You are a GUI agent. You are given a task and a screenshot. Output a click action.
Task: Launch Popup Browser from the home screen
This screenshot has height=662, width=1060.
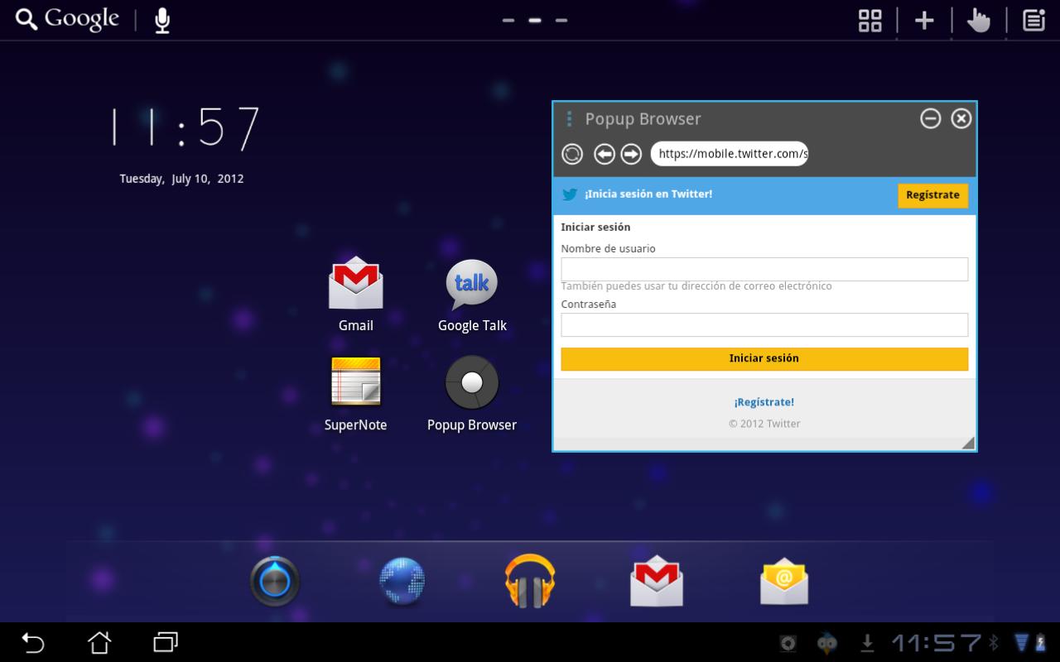point(472,394)
